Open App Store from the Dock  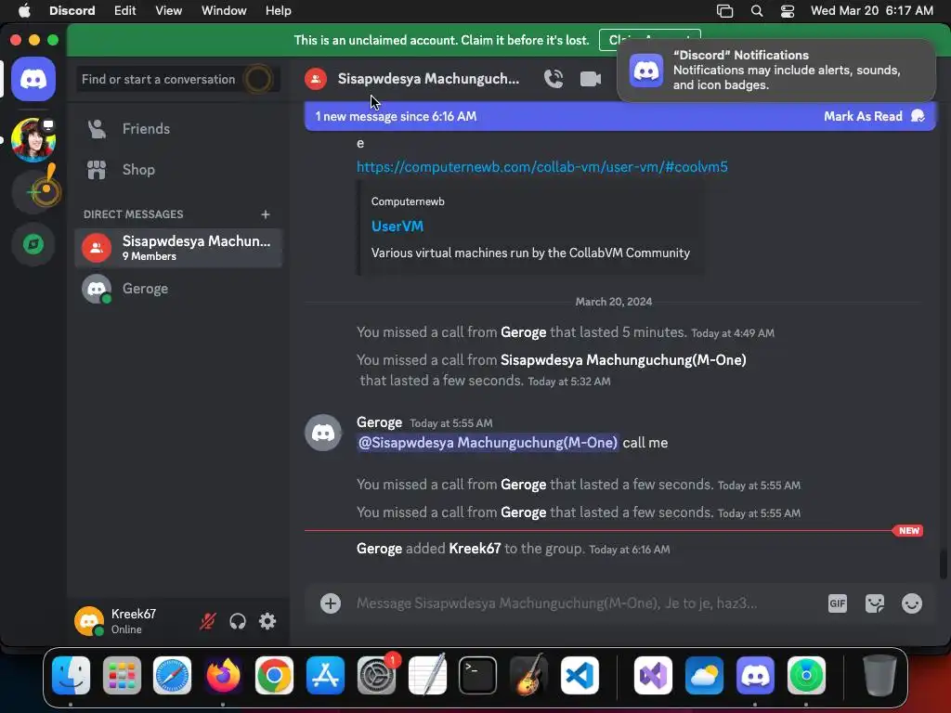[x=325, y=676]
